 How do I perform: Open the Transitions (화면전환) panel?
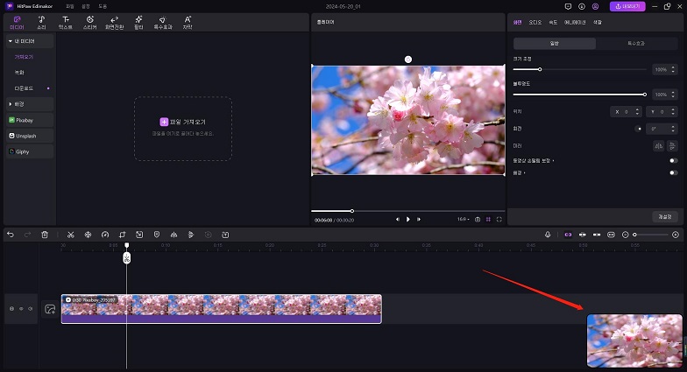114,22
